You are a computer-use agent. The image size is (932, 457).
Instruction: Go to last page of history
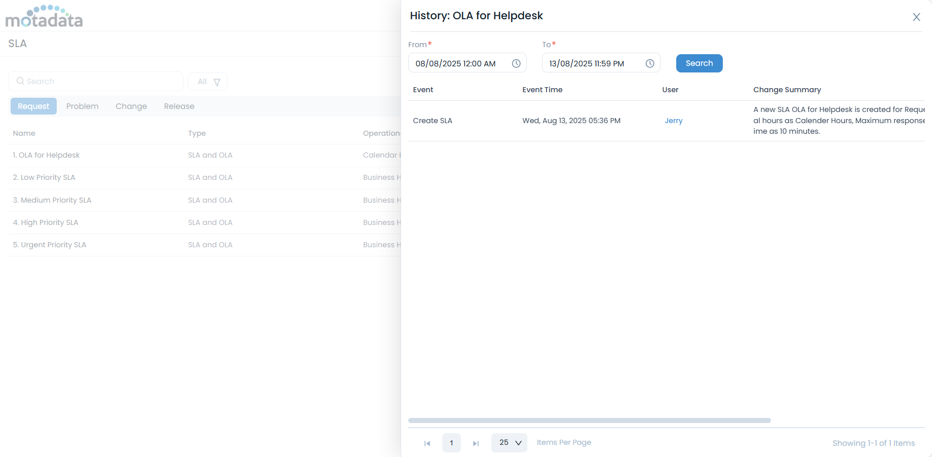476,443
